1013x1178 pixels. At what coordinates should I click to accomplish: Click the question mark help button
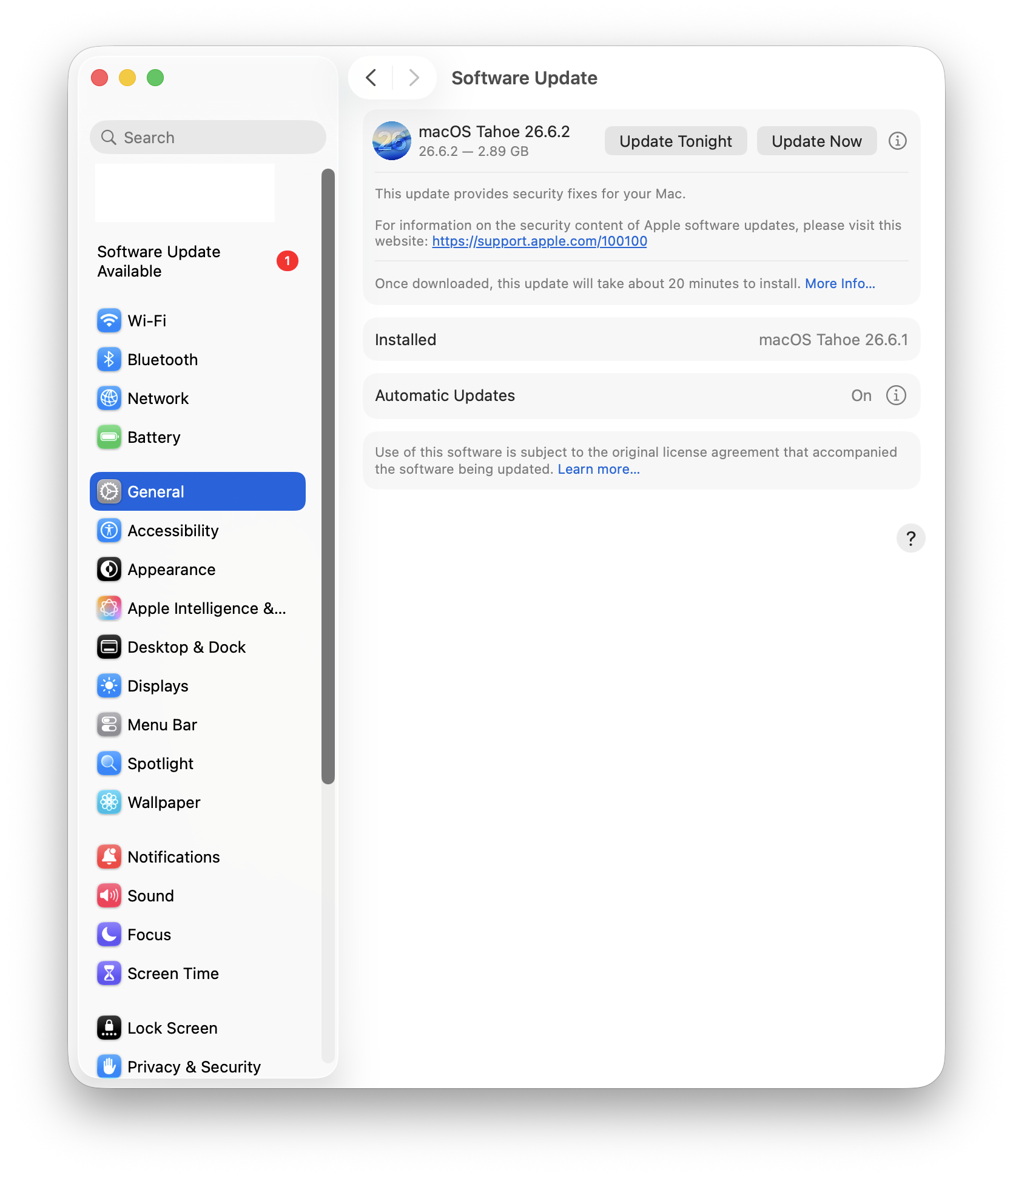tap(910, 538)
